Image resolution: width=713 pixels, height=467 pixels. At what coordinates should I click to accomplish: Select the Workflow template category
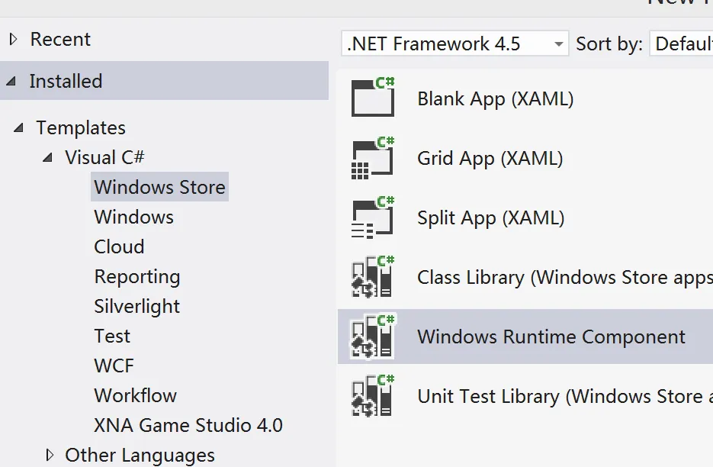click(135, 395)
